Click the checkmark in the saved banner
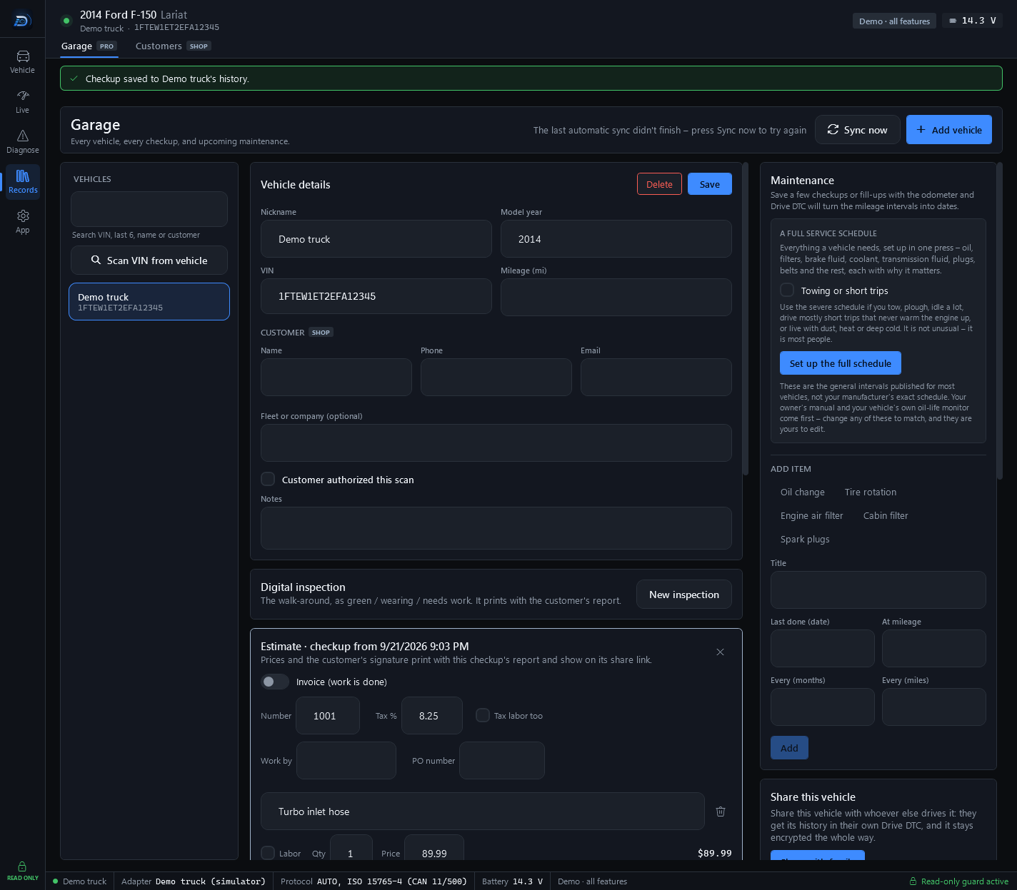This screenshot has width=1017, height=890. click(74, 79)
